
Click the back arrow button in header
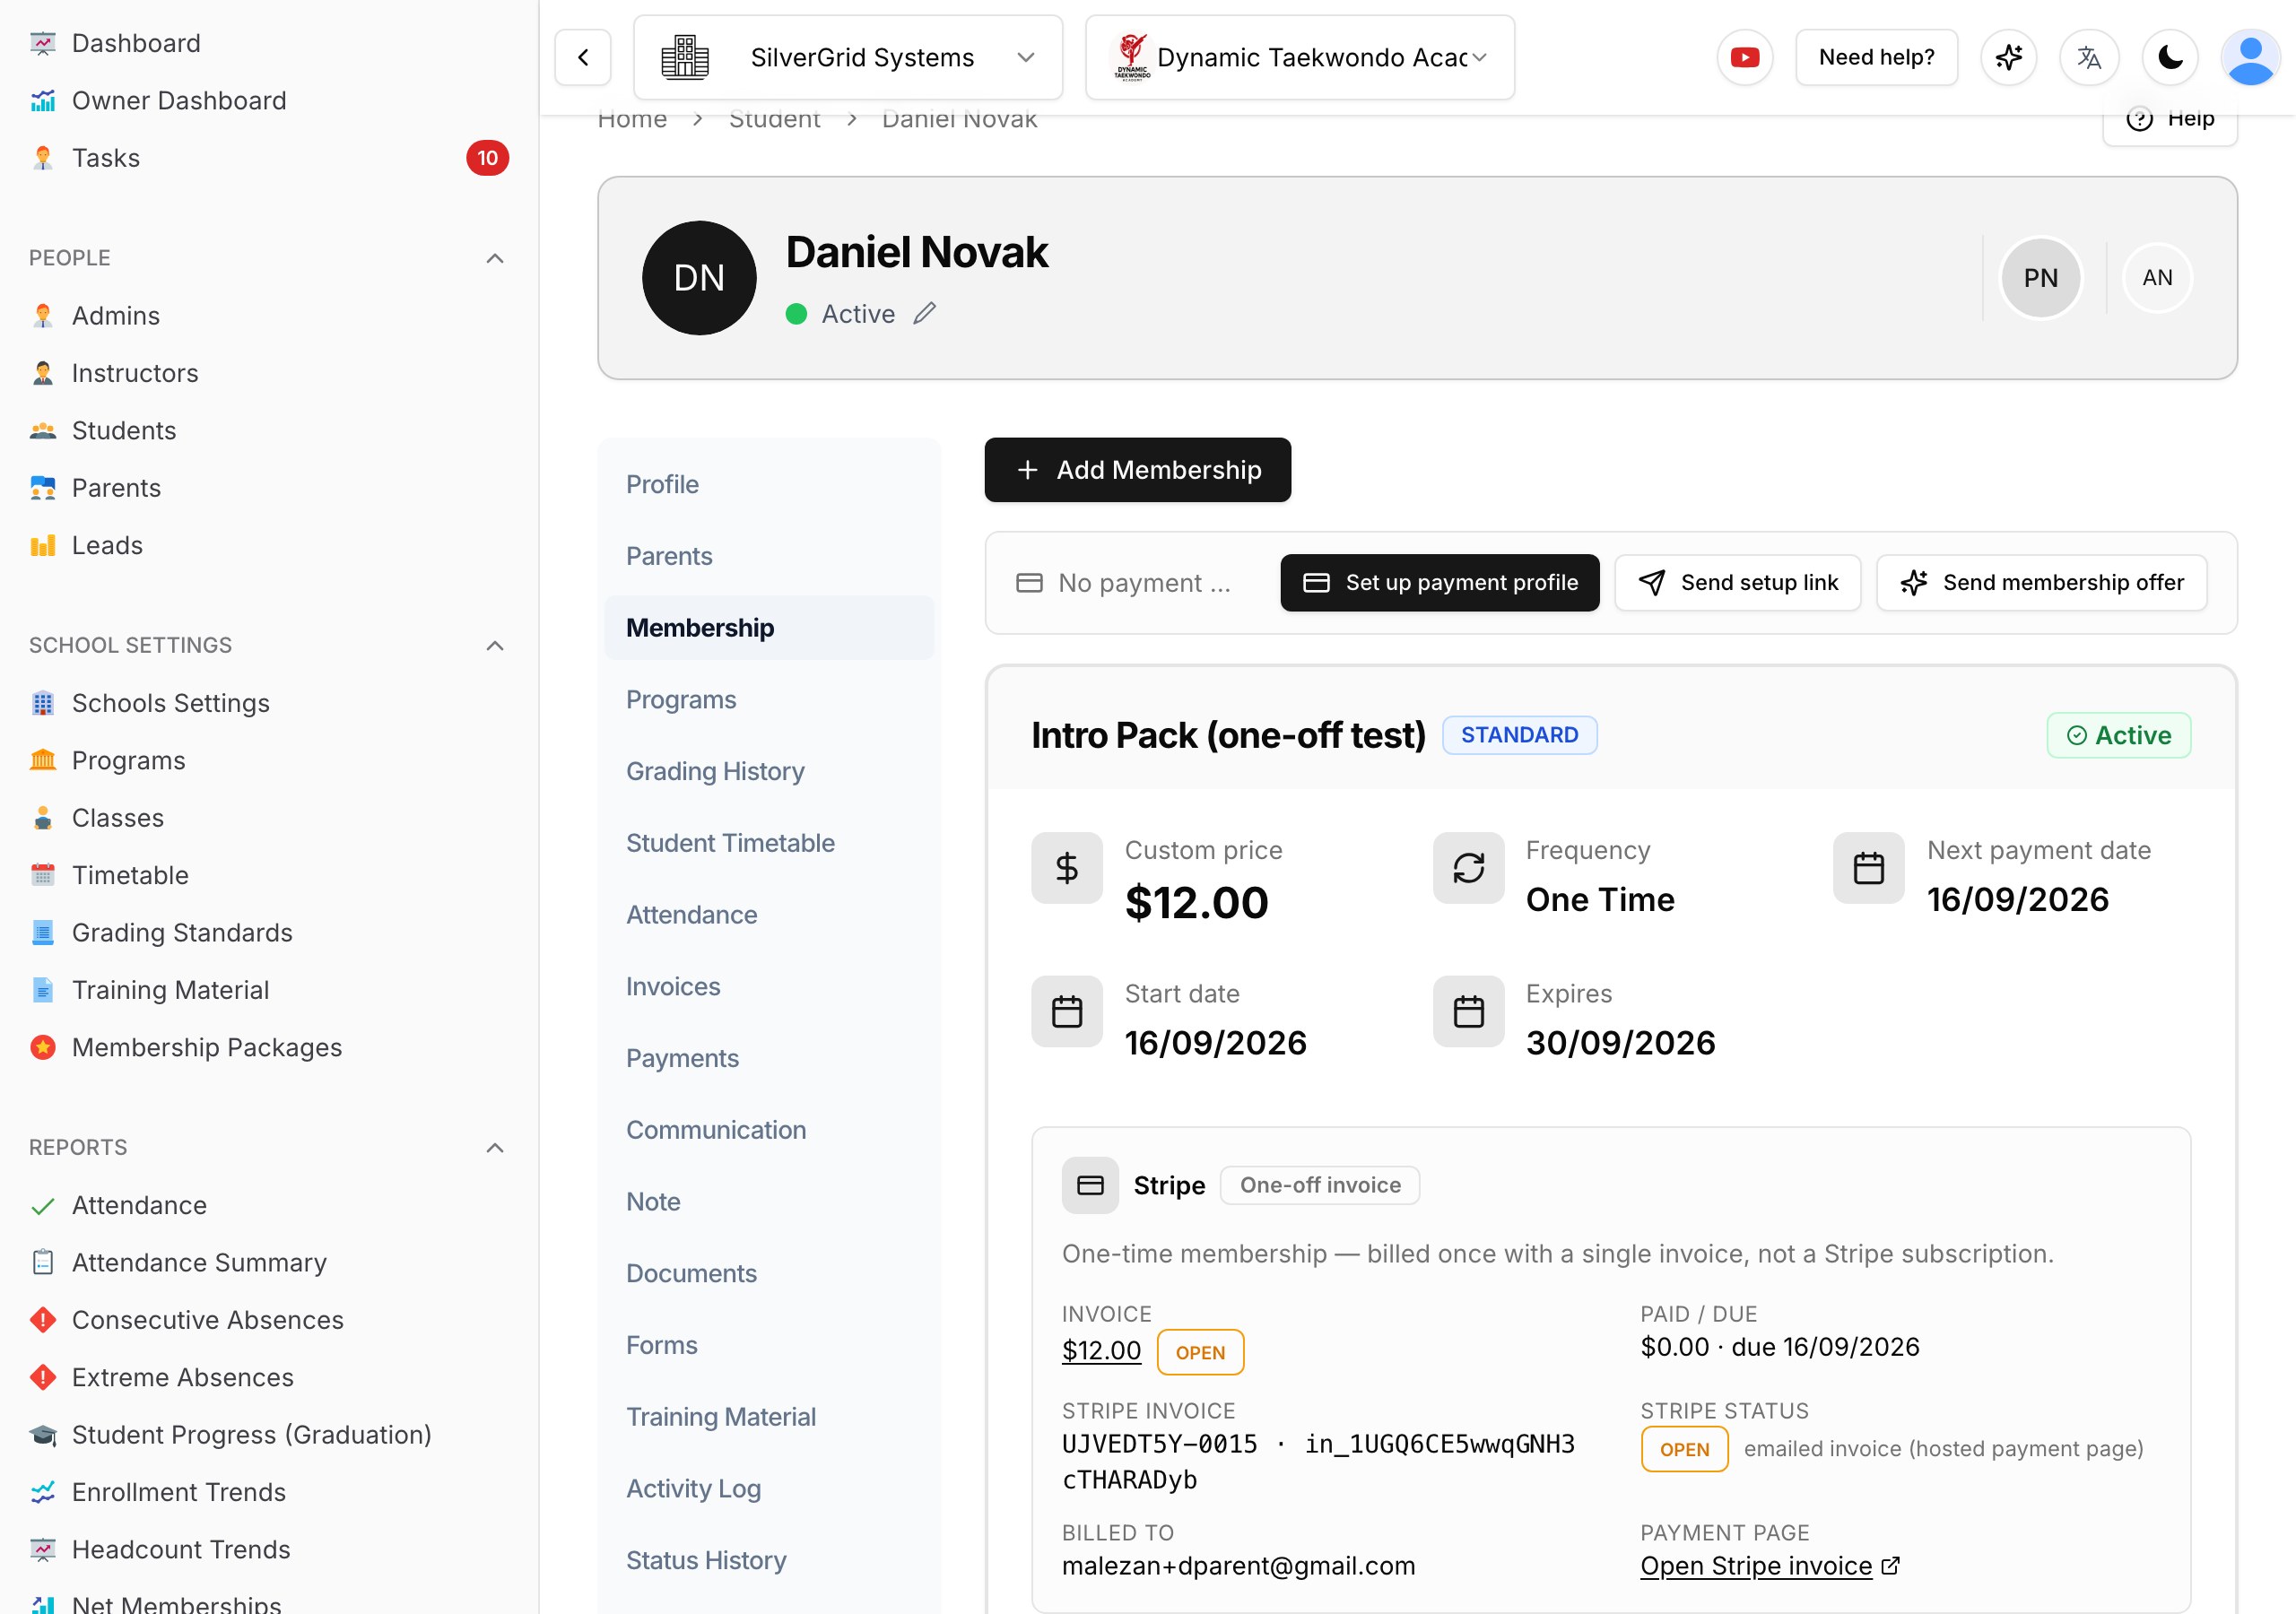coord(583,57)
